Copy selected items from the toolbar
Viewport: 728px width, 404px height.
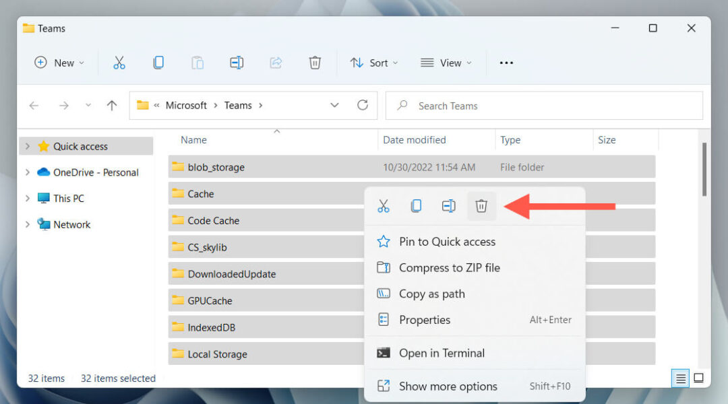(158, 62)
